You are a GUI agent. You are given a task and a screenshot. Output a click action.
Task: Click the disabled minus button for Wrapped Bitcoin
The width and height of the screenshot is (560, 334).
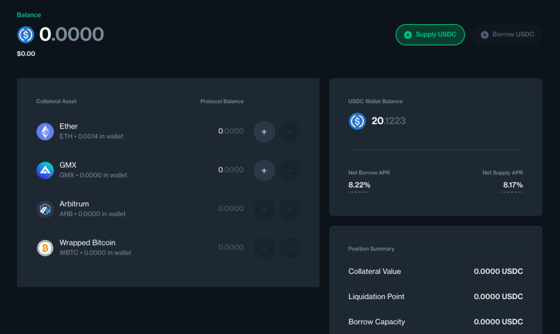289,248
